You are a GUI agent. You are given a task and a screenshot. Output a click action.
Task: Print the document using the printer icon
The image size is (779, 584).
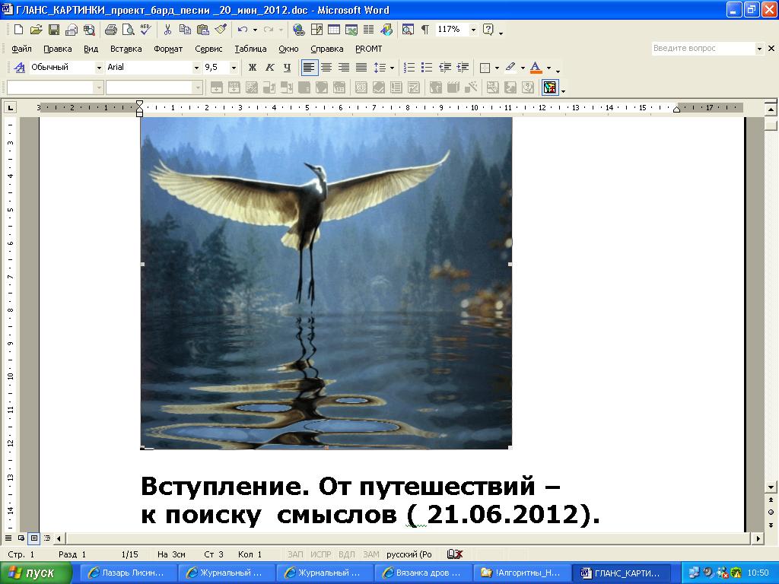tap(111, 30)
